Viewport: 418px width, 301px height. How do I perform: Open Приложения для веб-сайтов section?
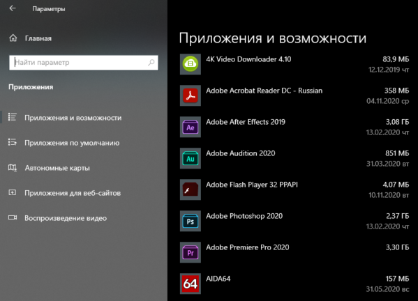[73, 193]
